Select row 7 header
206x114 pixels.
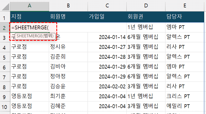(x=5, y=77)
